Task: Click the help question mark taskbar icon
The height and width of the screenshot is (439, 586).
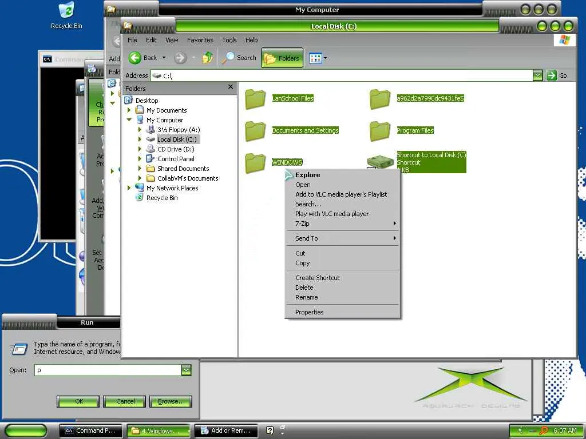Action: pyautogui.click(x=270, y=431)
